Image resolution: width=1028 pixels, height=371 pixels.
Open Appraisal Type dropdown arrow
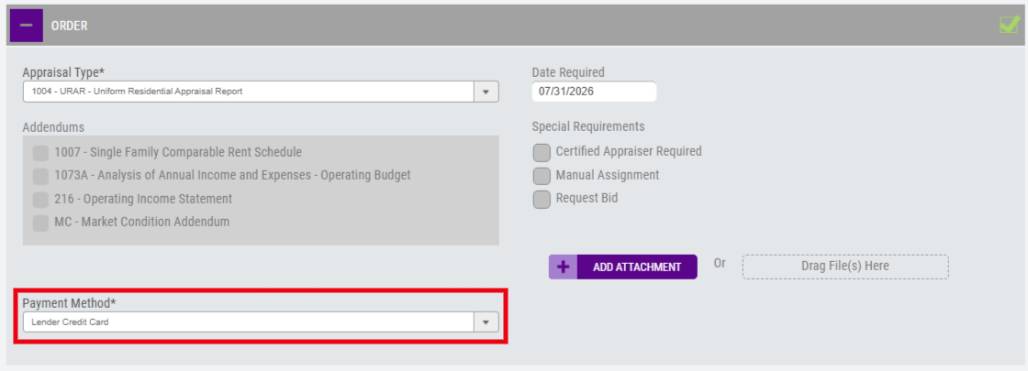point(486,92)
